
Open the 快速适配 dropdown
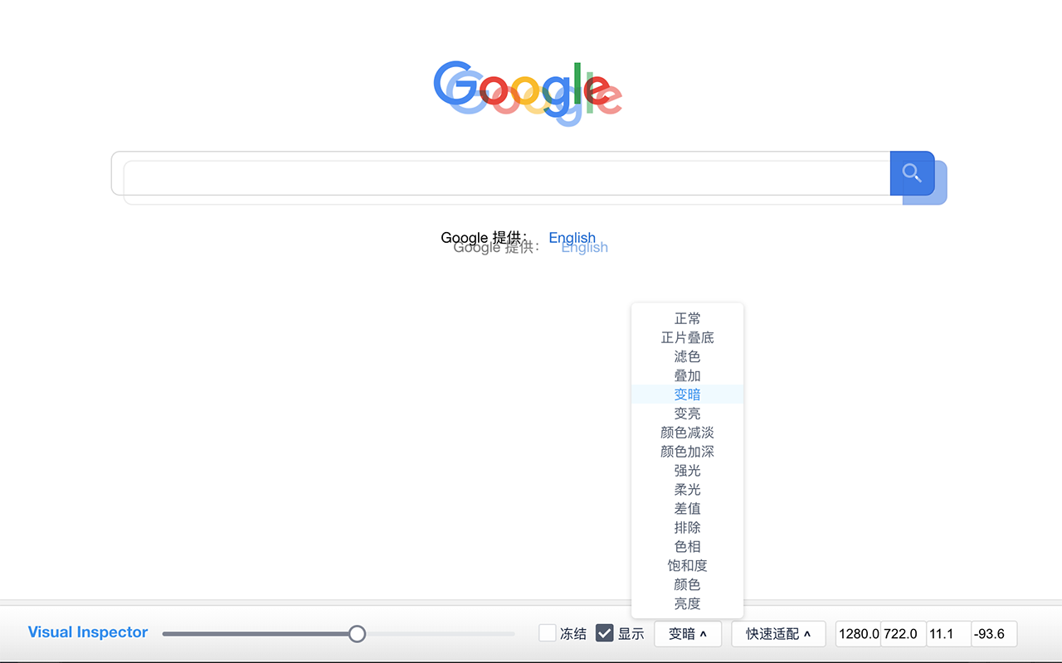pyautogui.click(x=777, y=633)
